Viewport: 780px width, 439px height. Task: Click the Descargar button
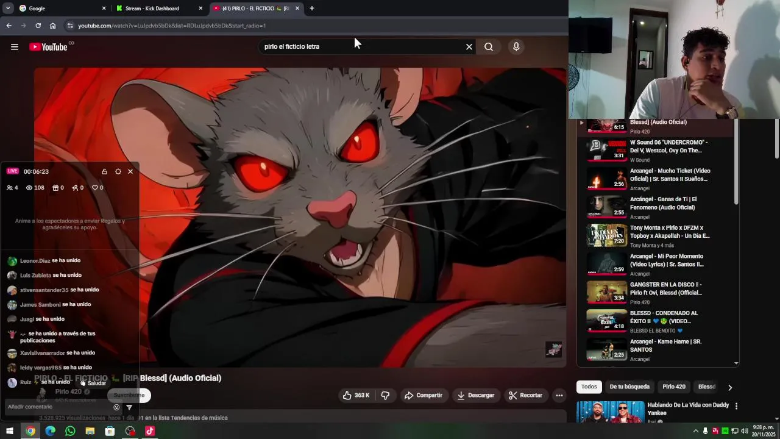(x=476, y=395)
